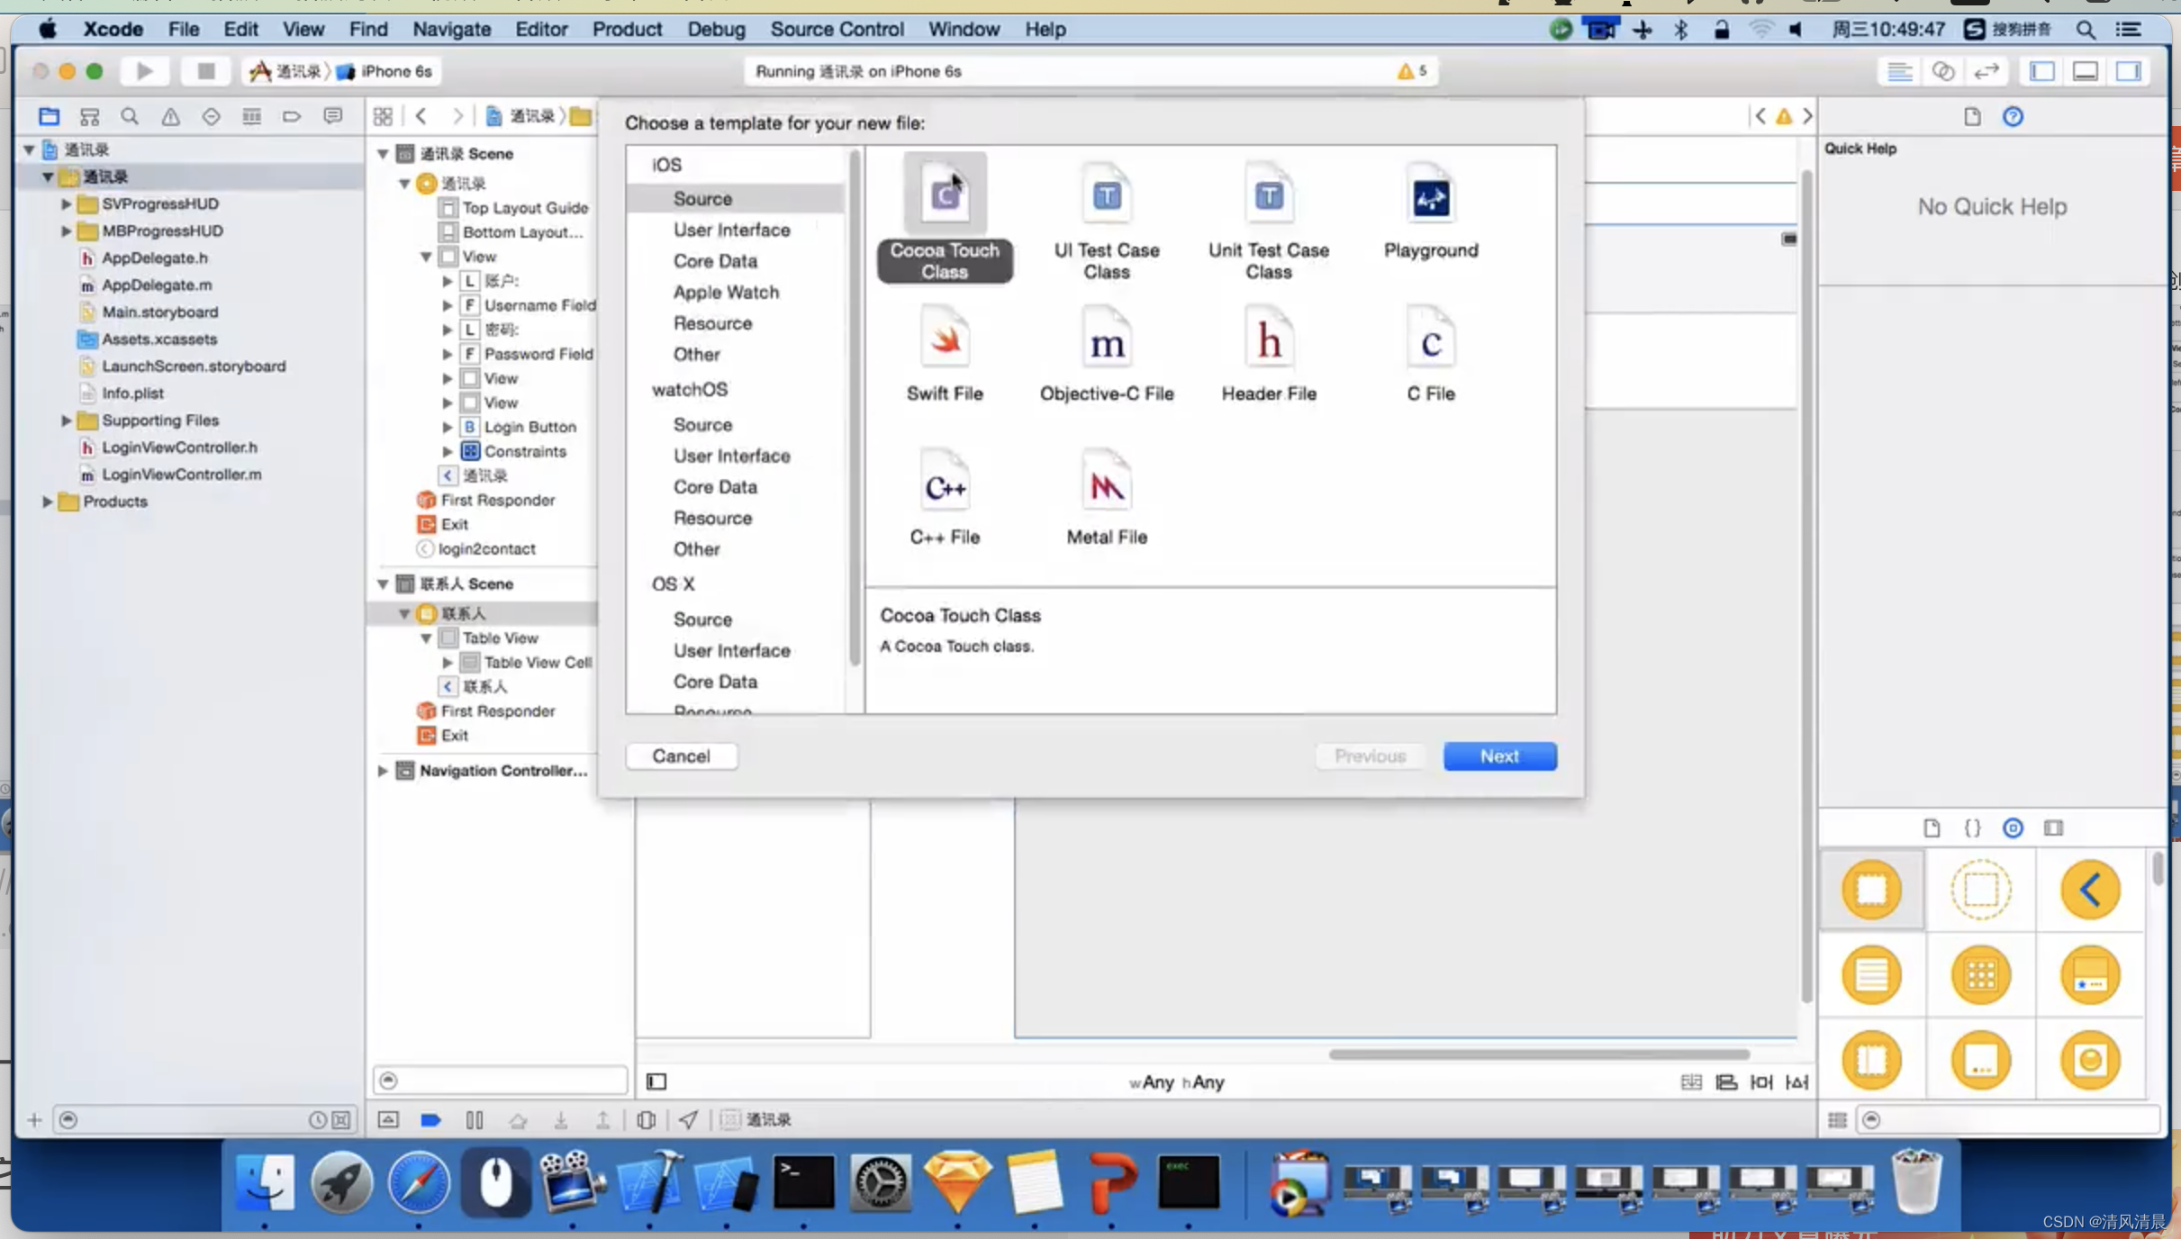Select the Object library icon
Viewport: 2181px width, 1239px height.
(x=2013, y=828)
